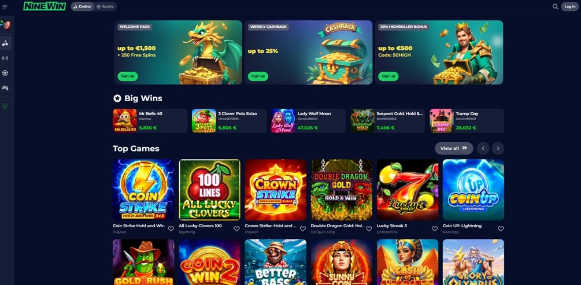581x285 pixels.
Task: Favorite the Lucky Streak 3 game
Action: point(435,229)
